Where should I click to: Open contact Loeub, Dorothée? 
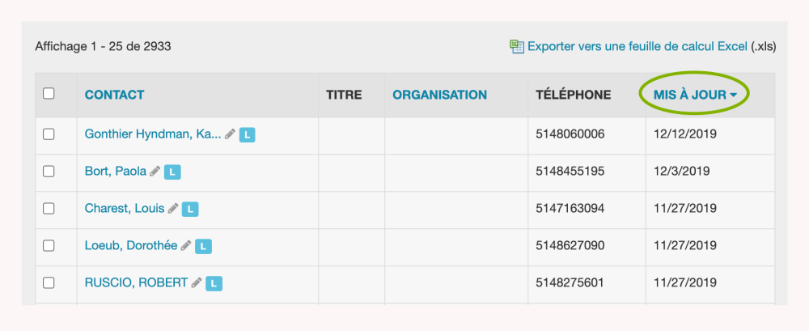(x=130, y=245)
